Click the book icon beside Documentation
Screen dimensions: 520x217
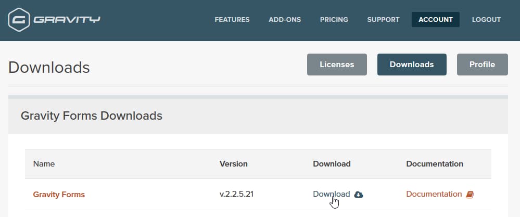coord(470,195)
